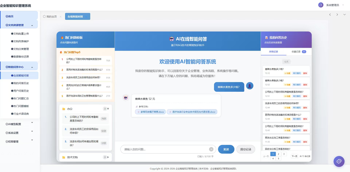The height and width of the screenshot is (172, 350).
Task: Select Top5 question 医用洗衣机的日常维护保养要求
Action: tap(86, 87)
